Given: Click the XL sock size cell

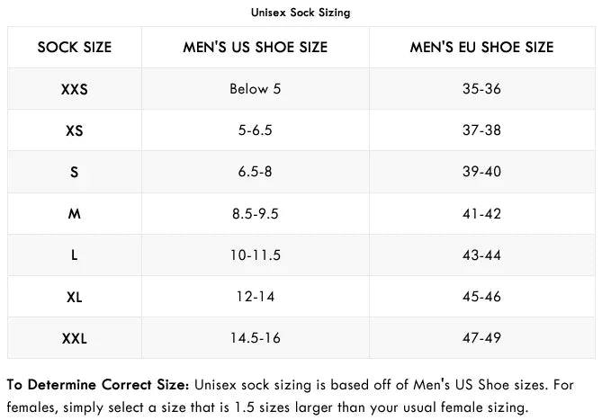Looking at the screenshot, I should click(75, 297).
